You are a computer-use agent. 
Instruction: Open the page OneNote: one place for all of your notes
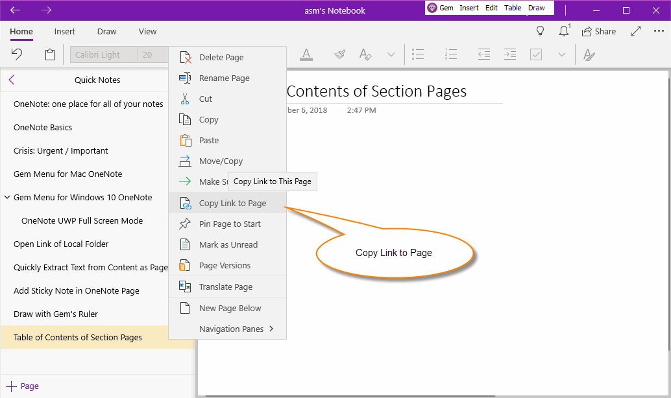88,104
